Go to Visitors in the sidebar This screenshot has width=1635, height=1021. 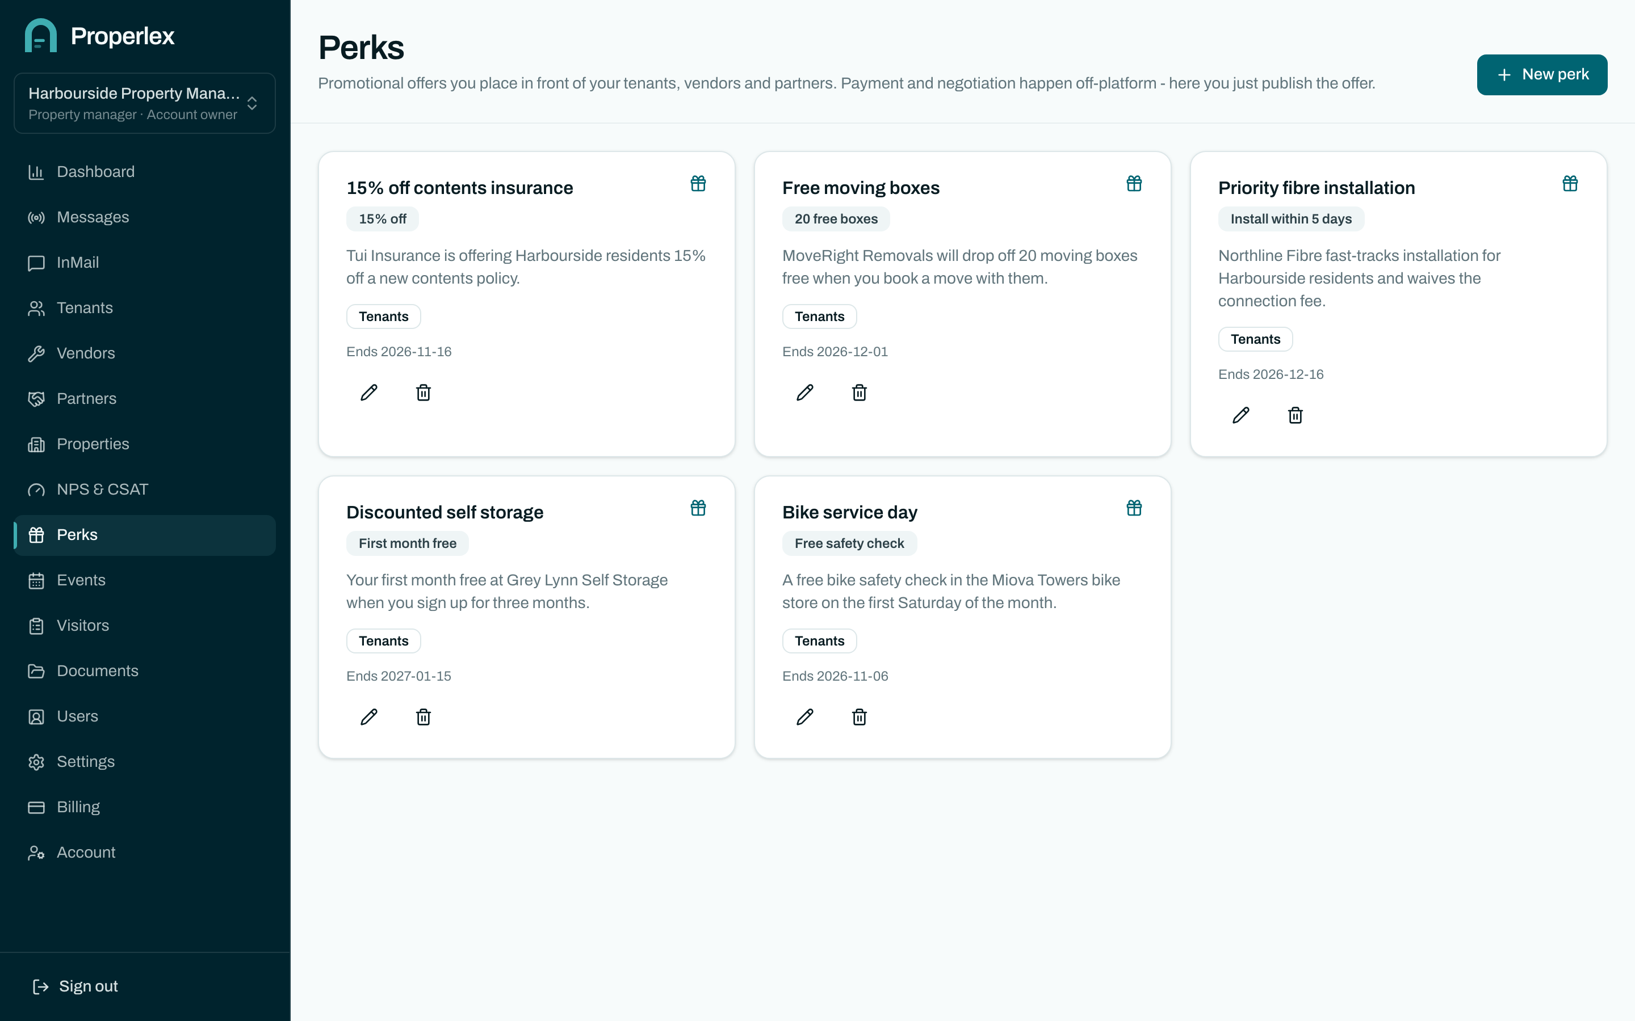click(145, 625)
